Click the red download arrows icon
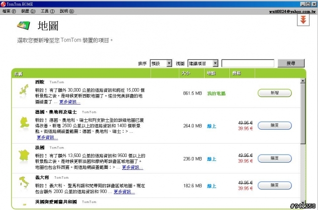Screen dimensions: 318x210 pos(303,20)
